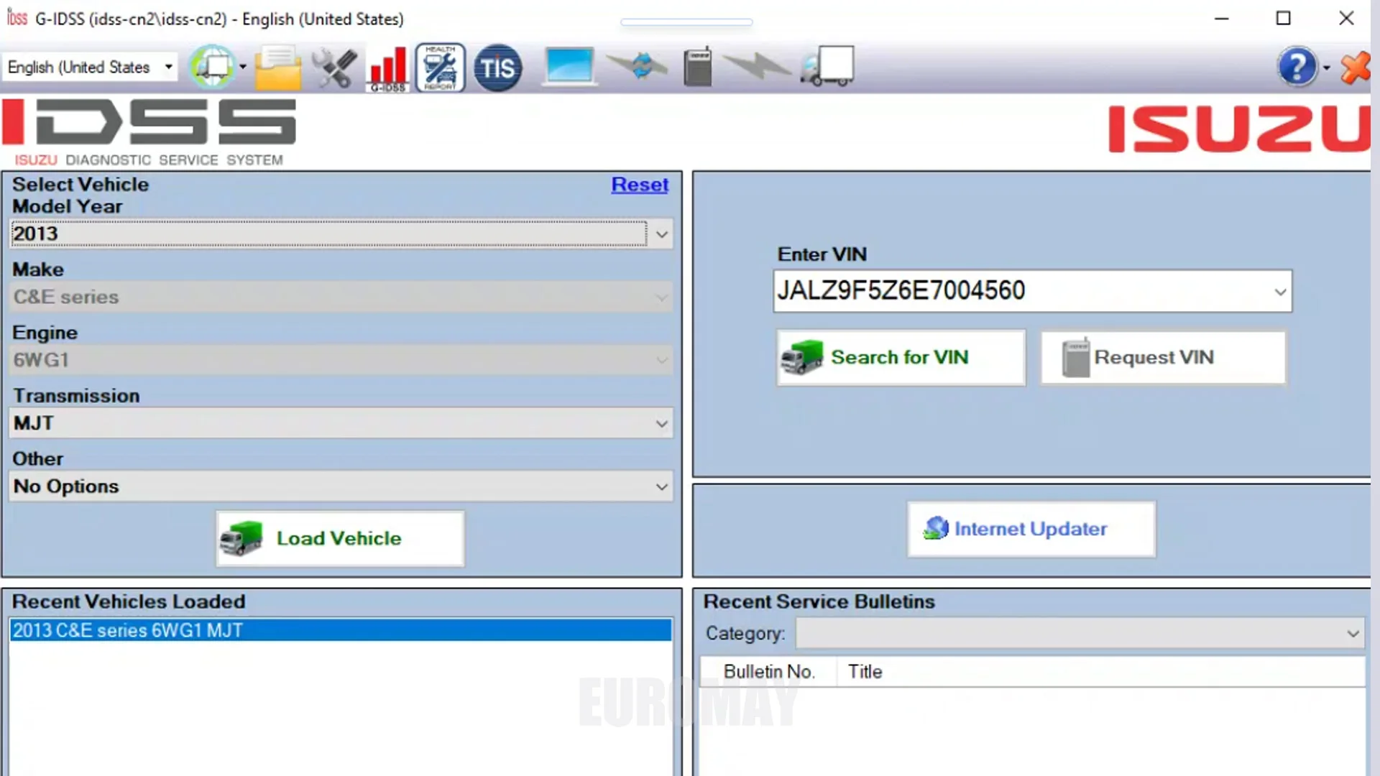
Task: Click the VIN input field to edit
Action: point(1031,291)
